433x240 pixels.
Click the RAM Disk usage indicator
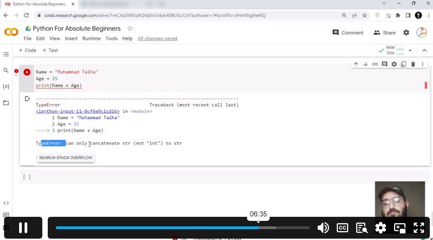[395, 50]
